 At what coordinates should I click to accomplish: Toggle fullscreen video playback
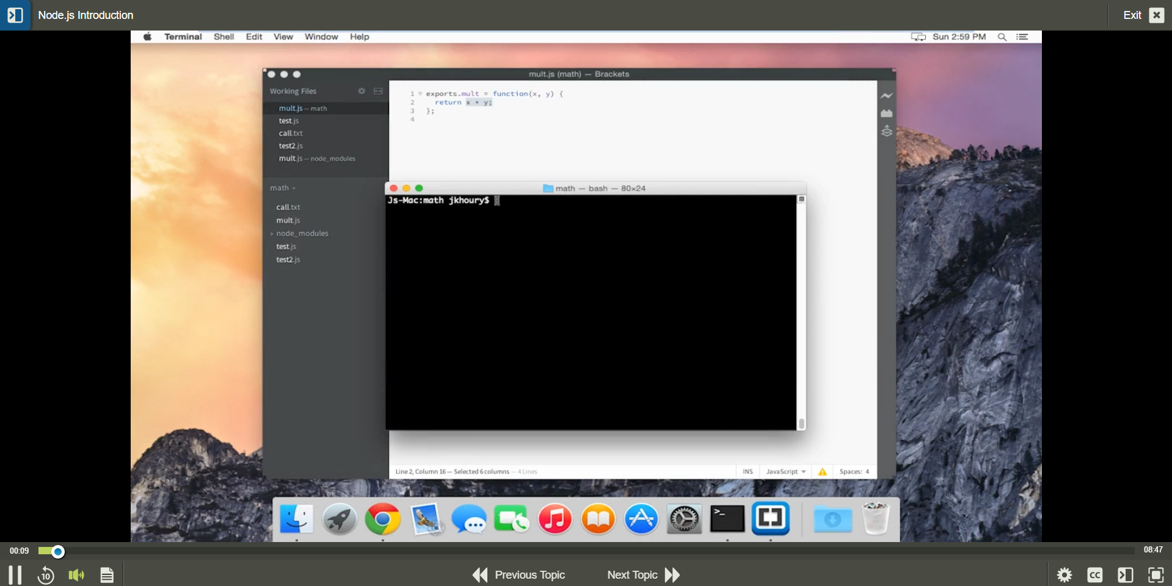1157,574
